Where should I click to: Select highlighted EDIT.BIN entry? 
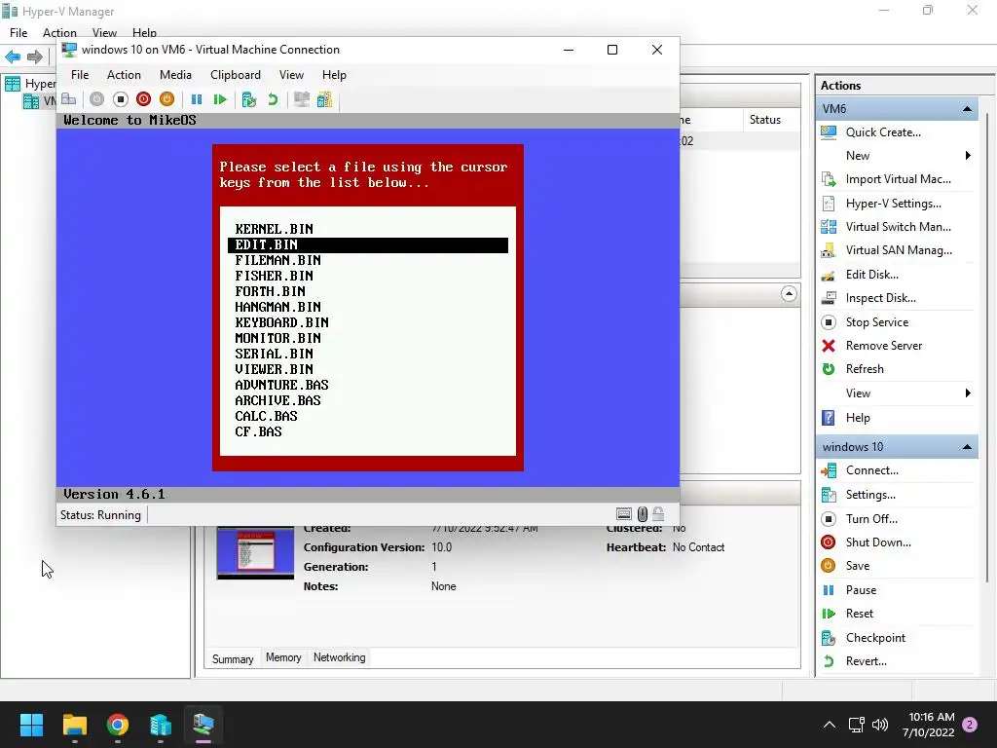[367, 244]
